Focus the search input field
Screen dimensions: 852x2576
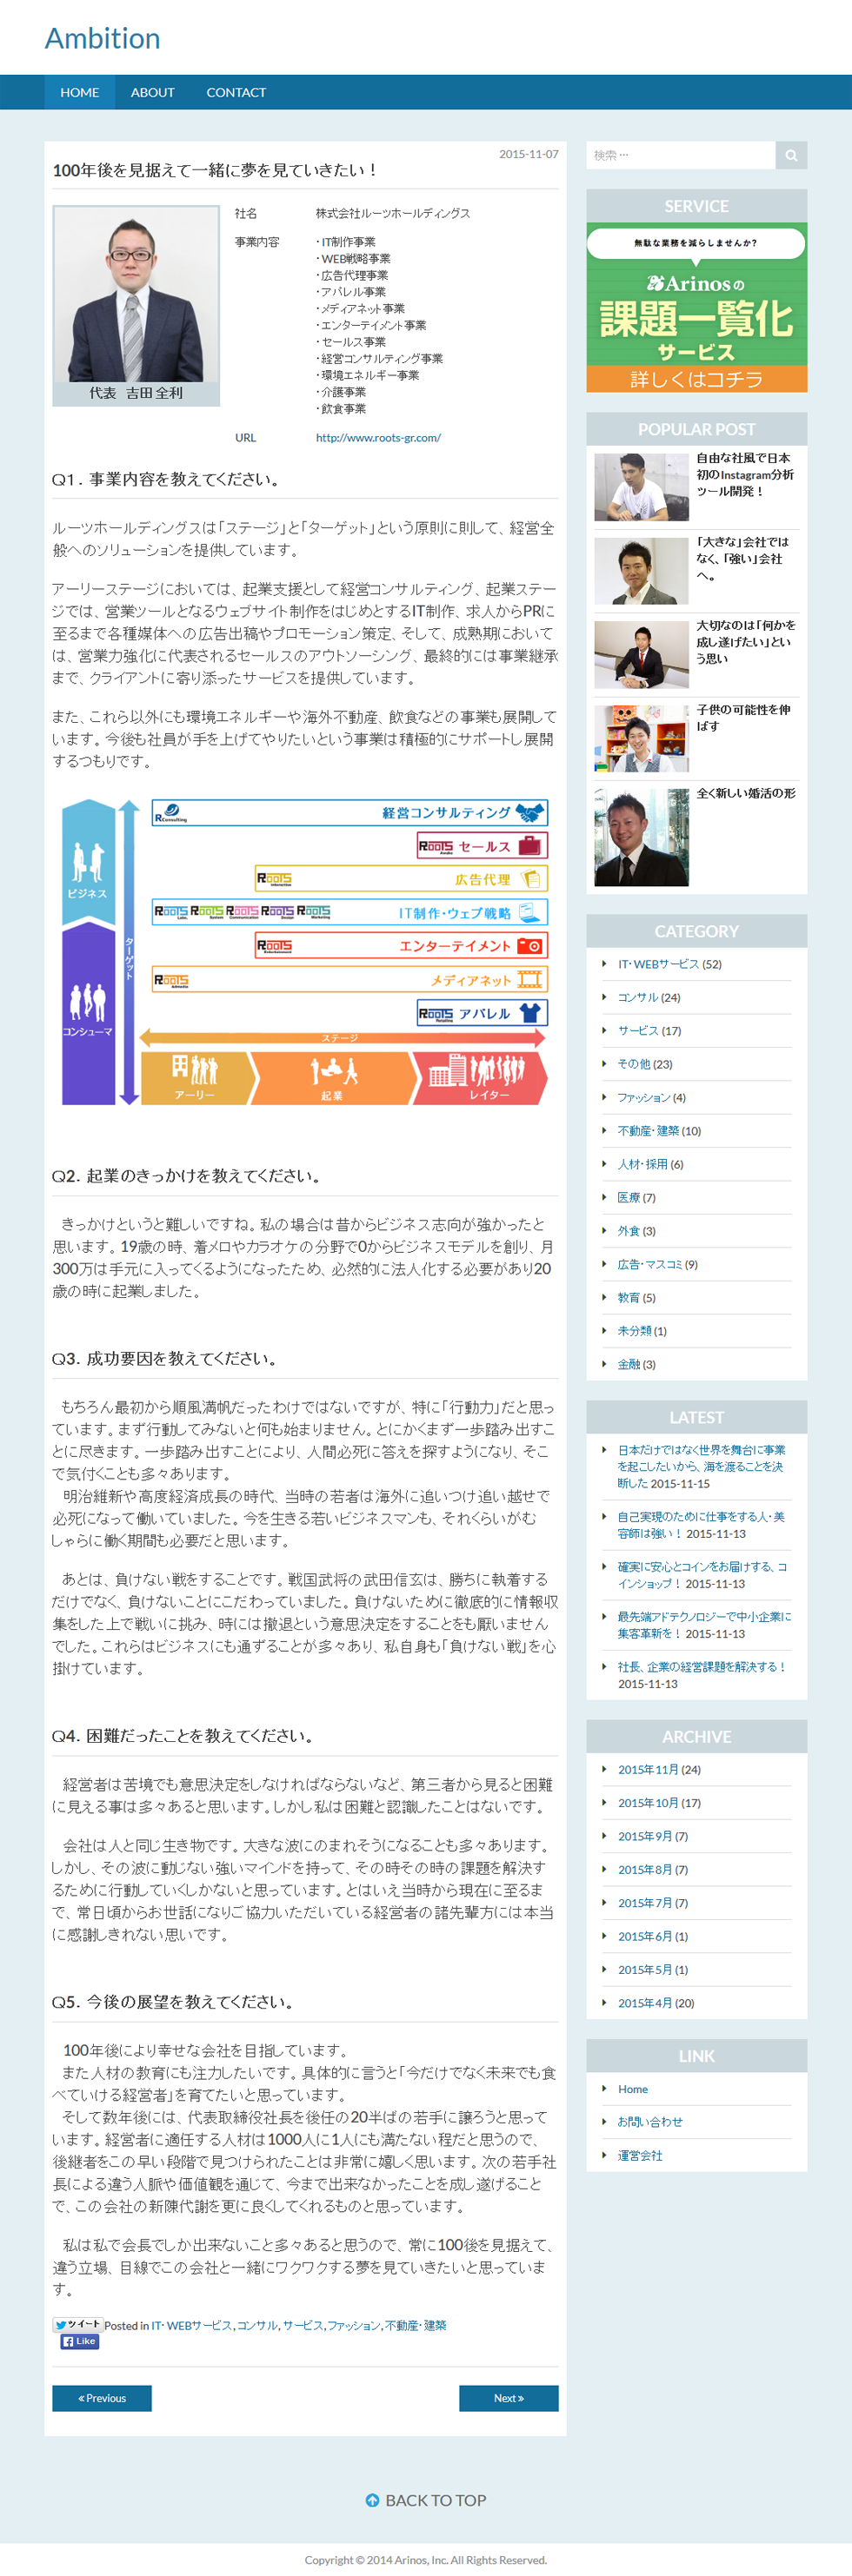coord(681,155)
